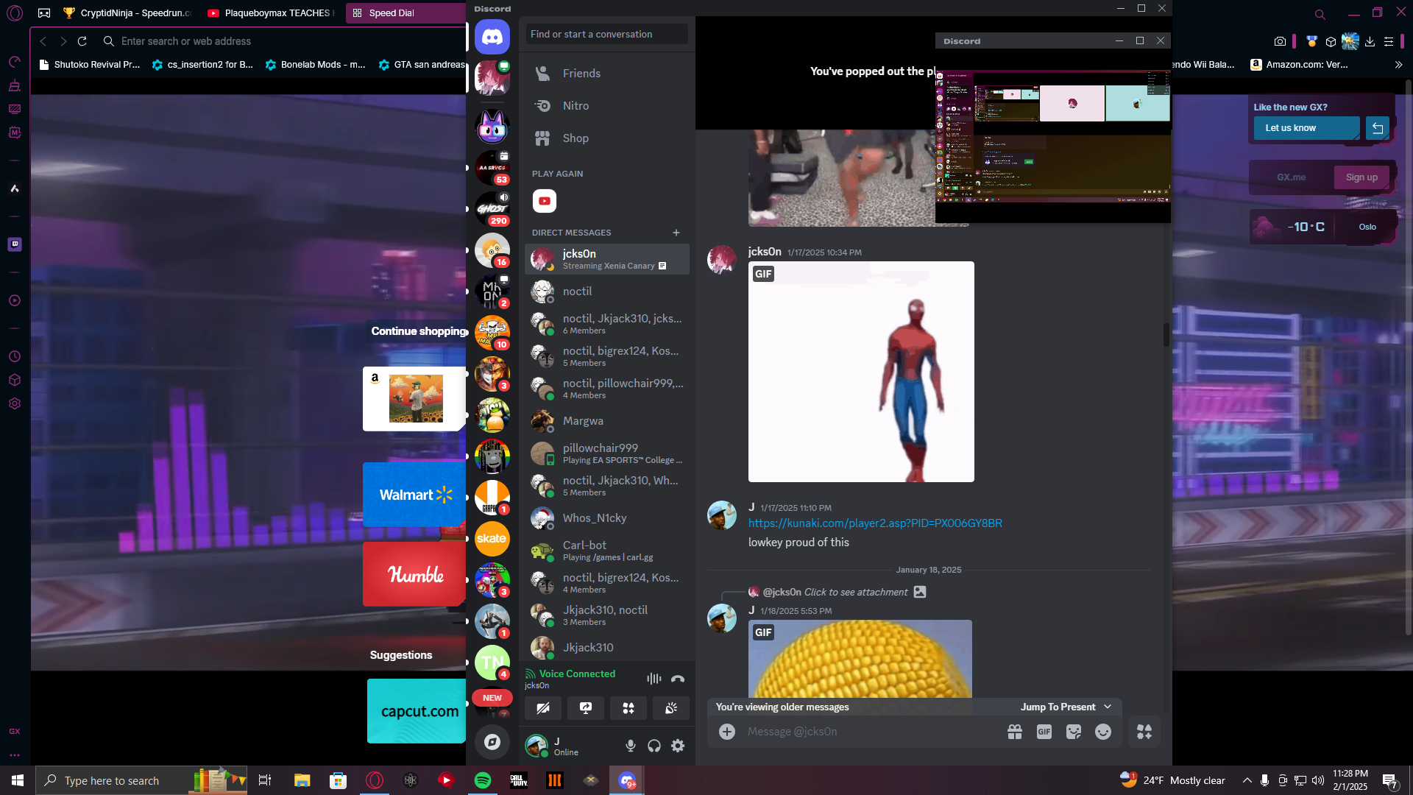Open soundboard icon in voice panel

click(671, 708)
